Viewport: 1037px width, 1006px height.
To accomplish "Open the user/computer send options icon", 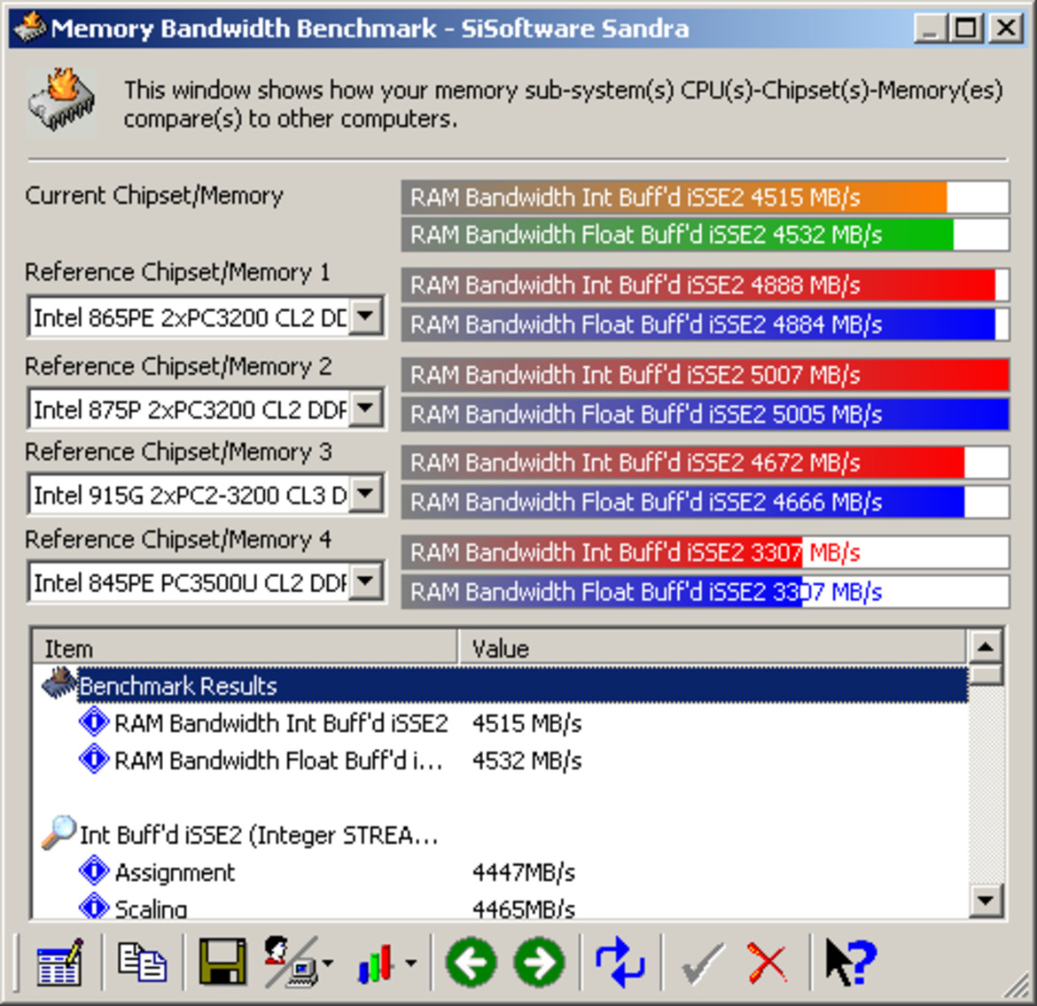I will [x=291, y=963].
